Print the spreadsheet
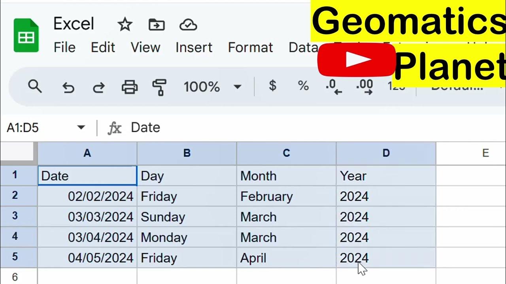The width and height of the screenshot is (506, 284). pos(130,86)
